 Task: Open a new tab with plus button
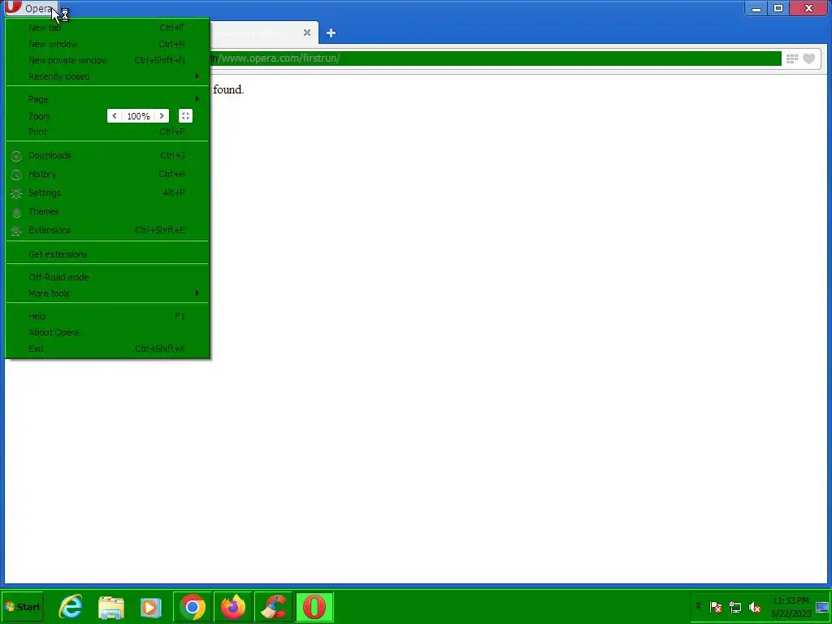point(331,32)
